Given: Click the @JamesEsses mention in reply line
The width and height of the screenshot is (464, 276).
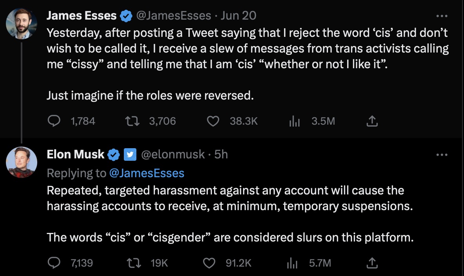Looking at the screenshot, I should [x=145, y=173].
